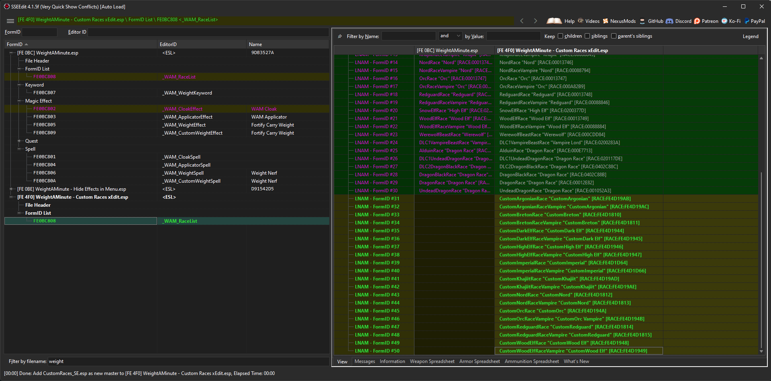Click the OrcRace "Orc" [RACE:00013747] master cell
The image size is (771, 381).
(454, 79)
